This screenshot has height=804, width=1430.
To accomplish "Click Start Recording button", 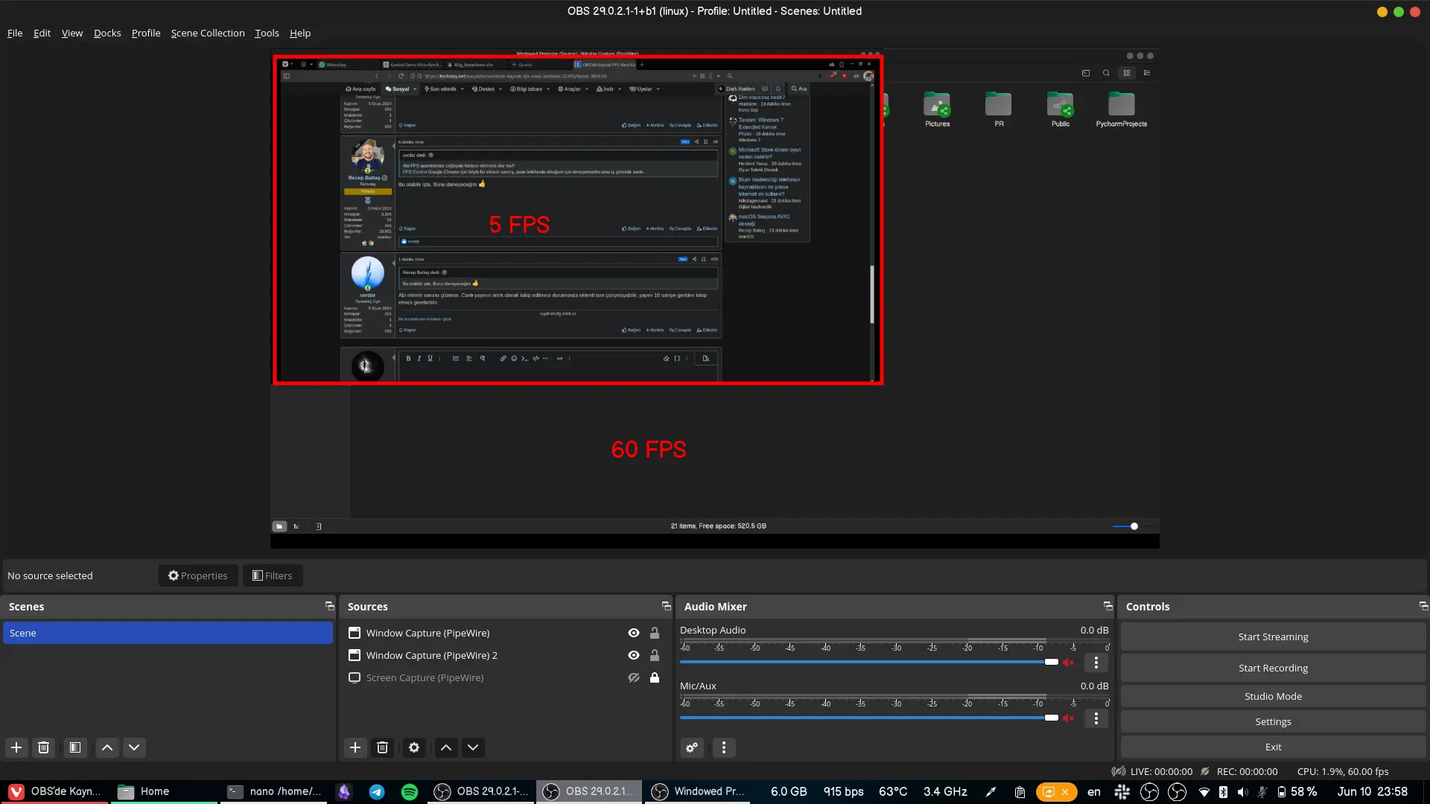I will click(x=1273, y=668).
